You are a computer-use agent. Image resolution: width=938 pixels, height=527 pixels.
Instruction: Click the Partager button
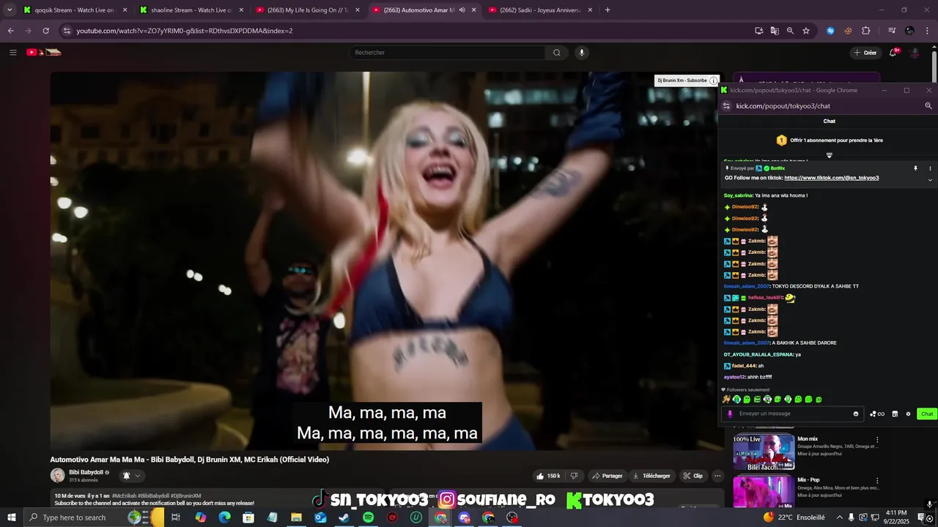click(608, 476)
